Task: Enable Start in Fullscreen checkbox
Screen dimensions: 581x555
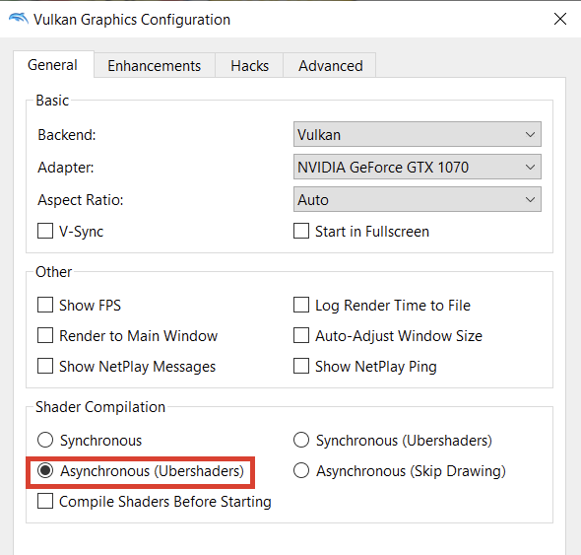Action: tap(301, 231)
